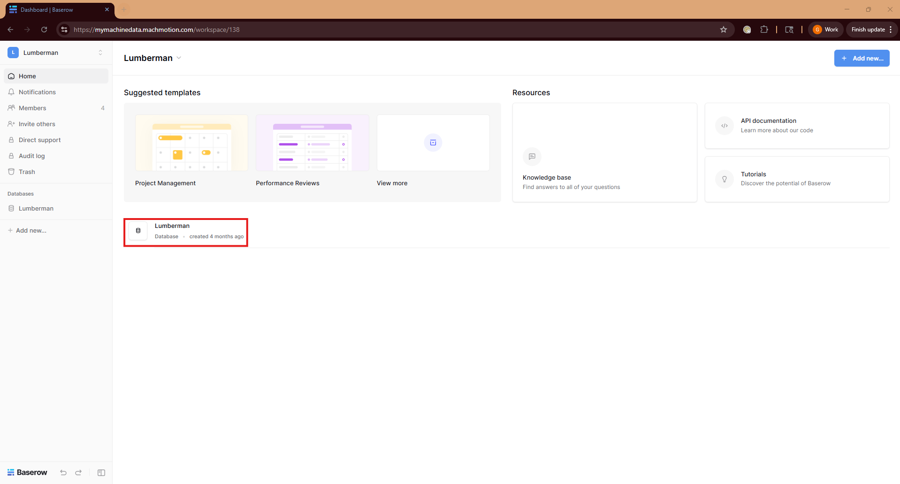Open the browser three-dot menu
The image size is (900, 484).
pyautogui.click(x=891, y=30)
